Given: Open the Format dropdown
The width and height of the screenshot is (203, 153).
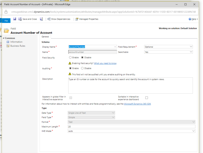Looking at the screenshot, I should coord(131,122).
